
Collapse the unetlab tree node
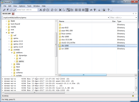(x=9, y=50)
